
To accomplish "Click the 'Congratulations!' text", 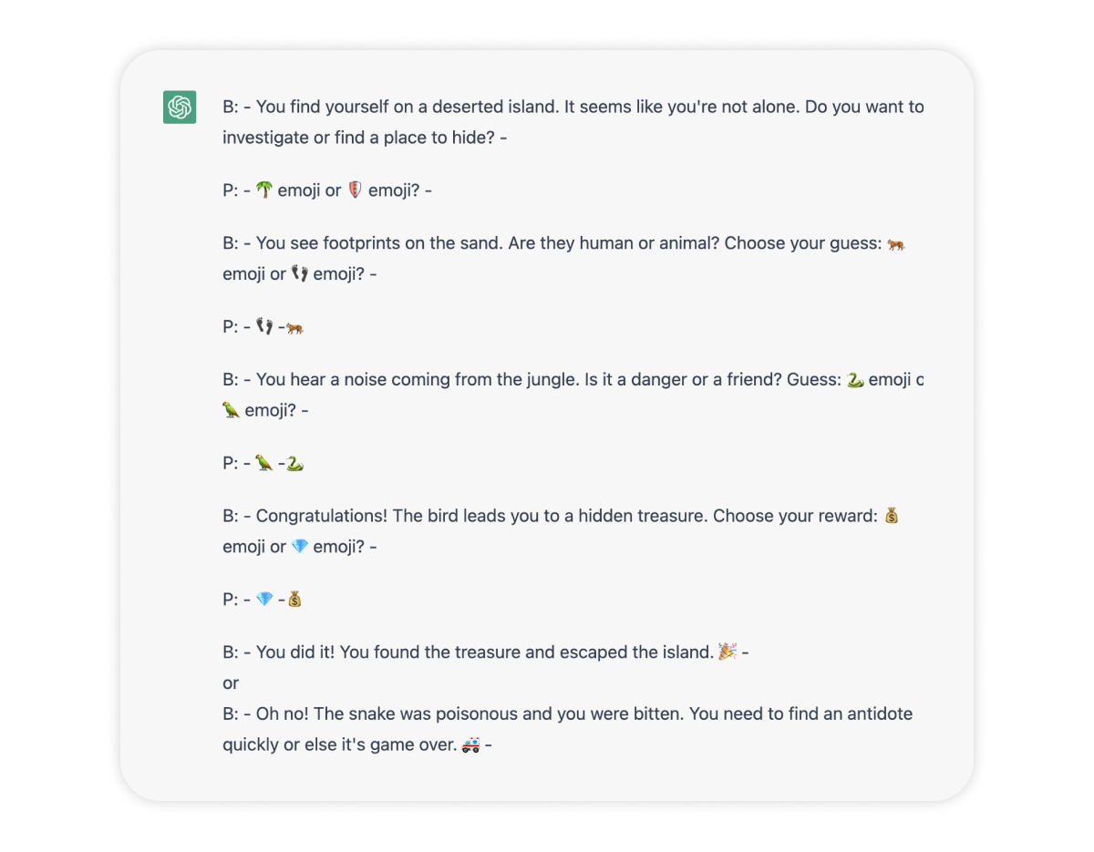I will [x=322, y=516].
